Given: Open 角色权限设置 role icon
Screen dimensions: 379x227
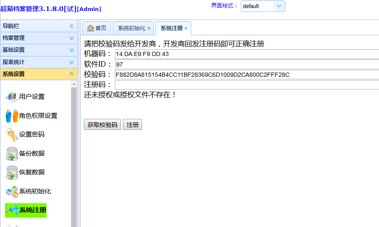Looking at the screenshot, I should pos(11,116).
